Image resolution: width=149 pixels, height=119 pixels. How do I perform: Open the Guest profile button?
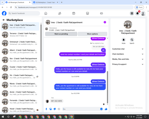point(139,7)
